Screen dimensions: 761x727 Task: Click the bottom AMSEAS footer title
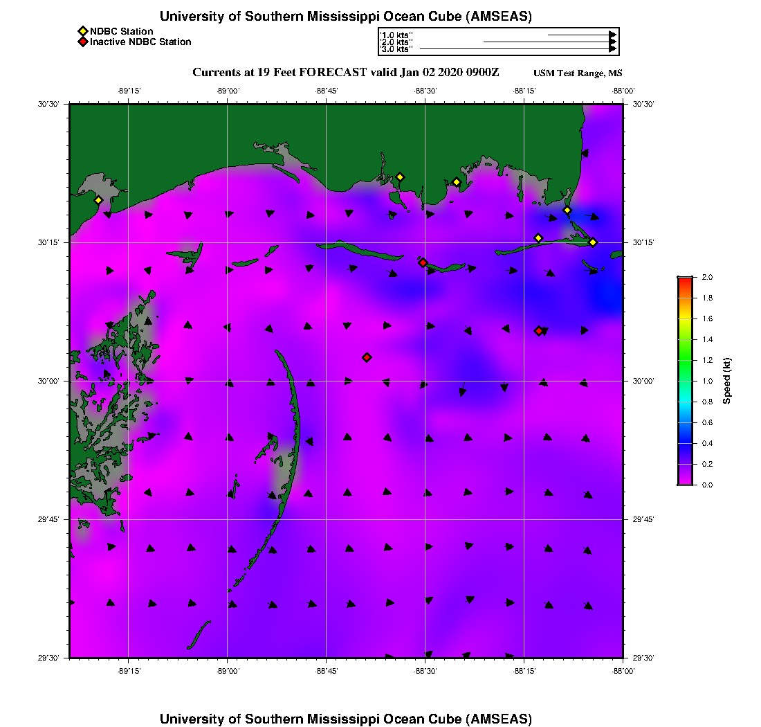pos(345,719)
